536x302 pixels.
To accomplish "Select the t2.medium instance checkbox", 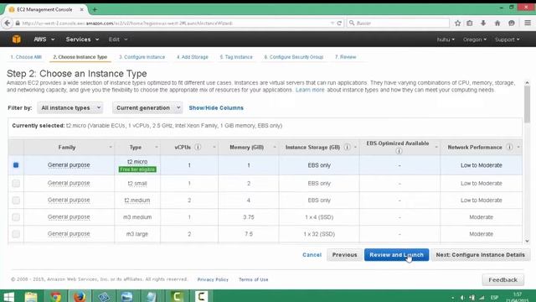I will tap(16, 200).
